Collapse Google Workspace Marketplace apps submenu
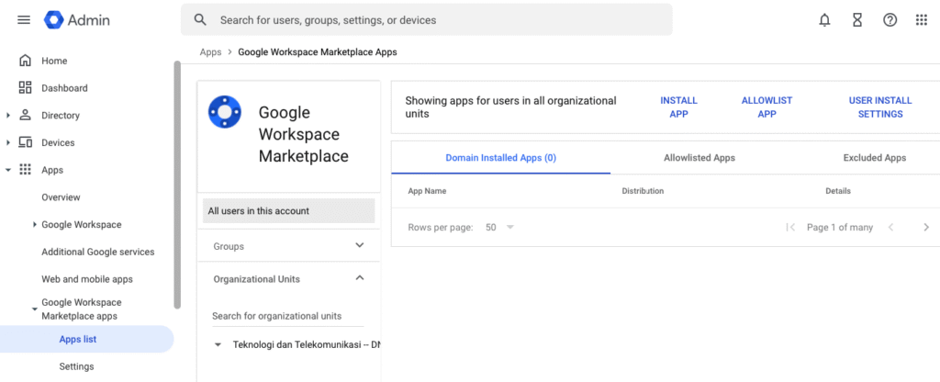The image size is (940, 382). 34,309
